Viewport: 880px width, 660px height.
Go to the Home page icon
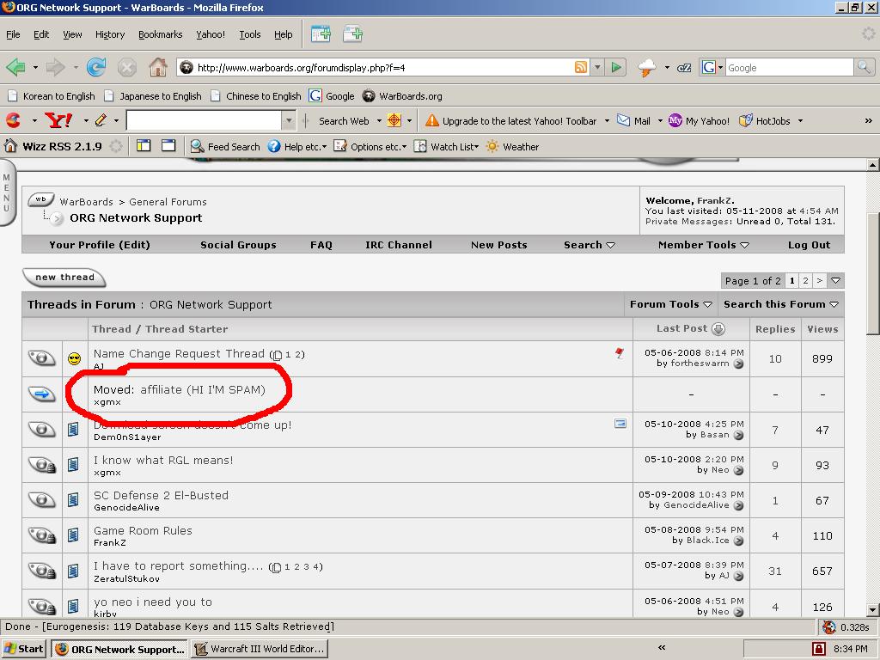[x=158, y=68]
